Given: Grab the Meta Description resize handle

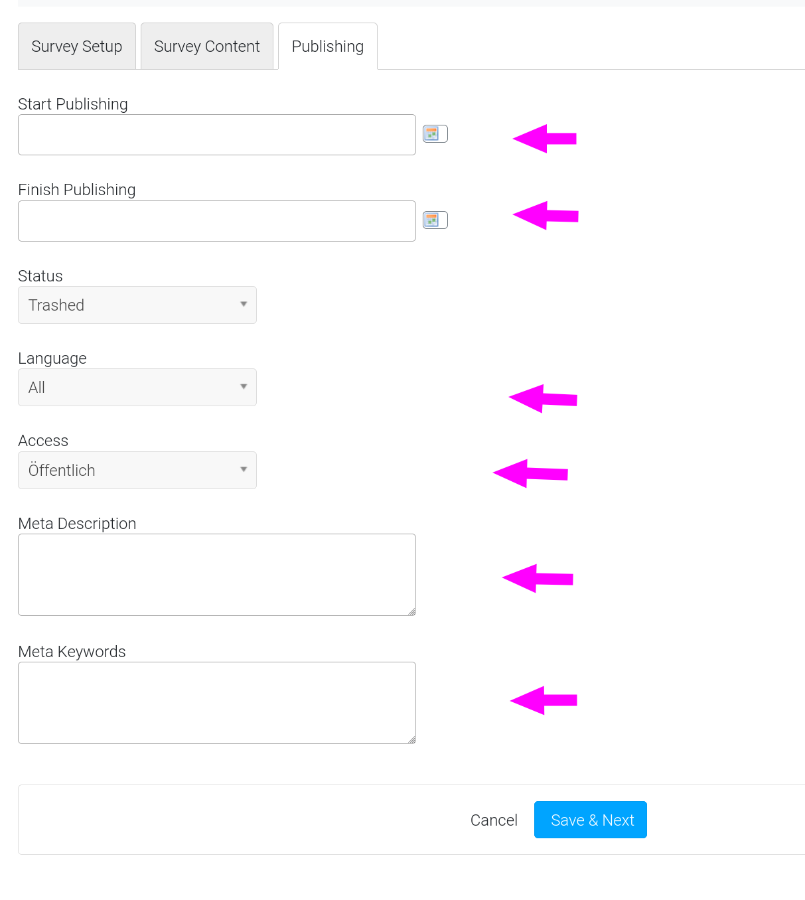Looking at the screenshot, I should coord(412,612).
